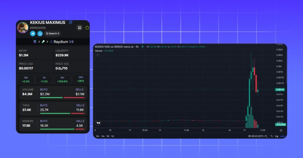This screenshot has height=158, width=303.
Task: Open the chart snapshot icon button
Action: pos(79,27)
